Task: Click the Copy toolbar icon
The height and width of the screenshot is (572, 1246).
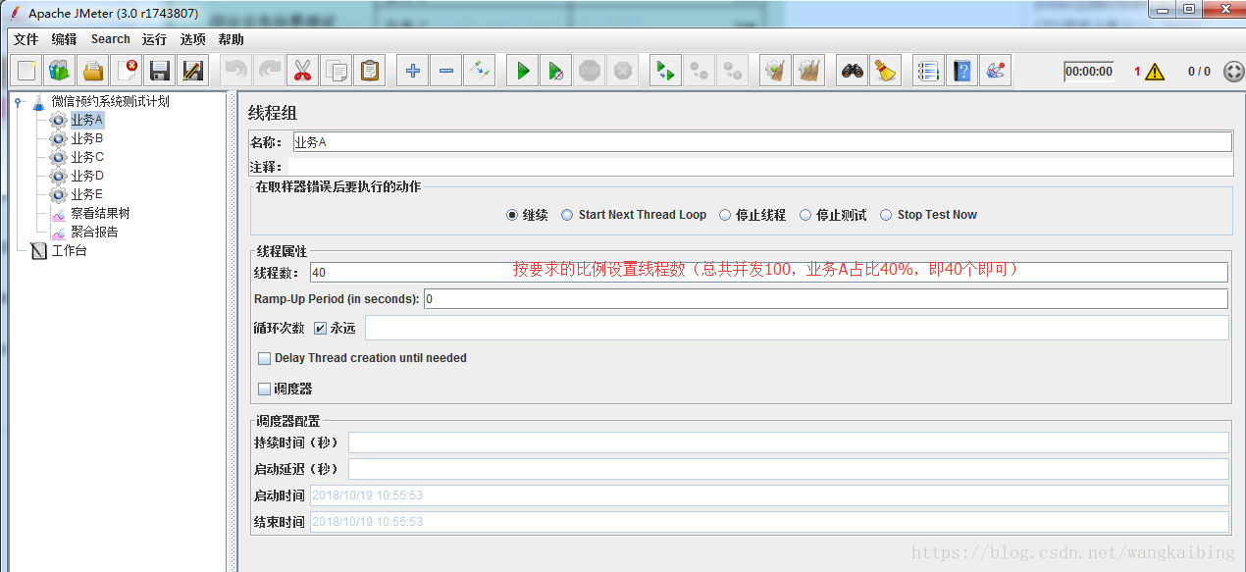Action: (336, 71)
